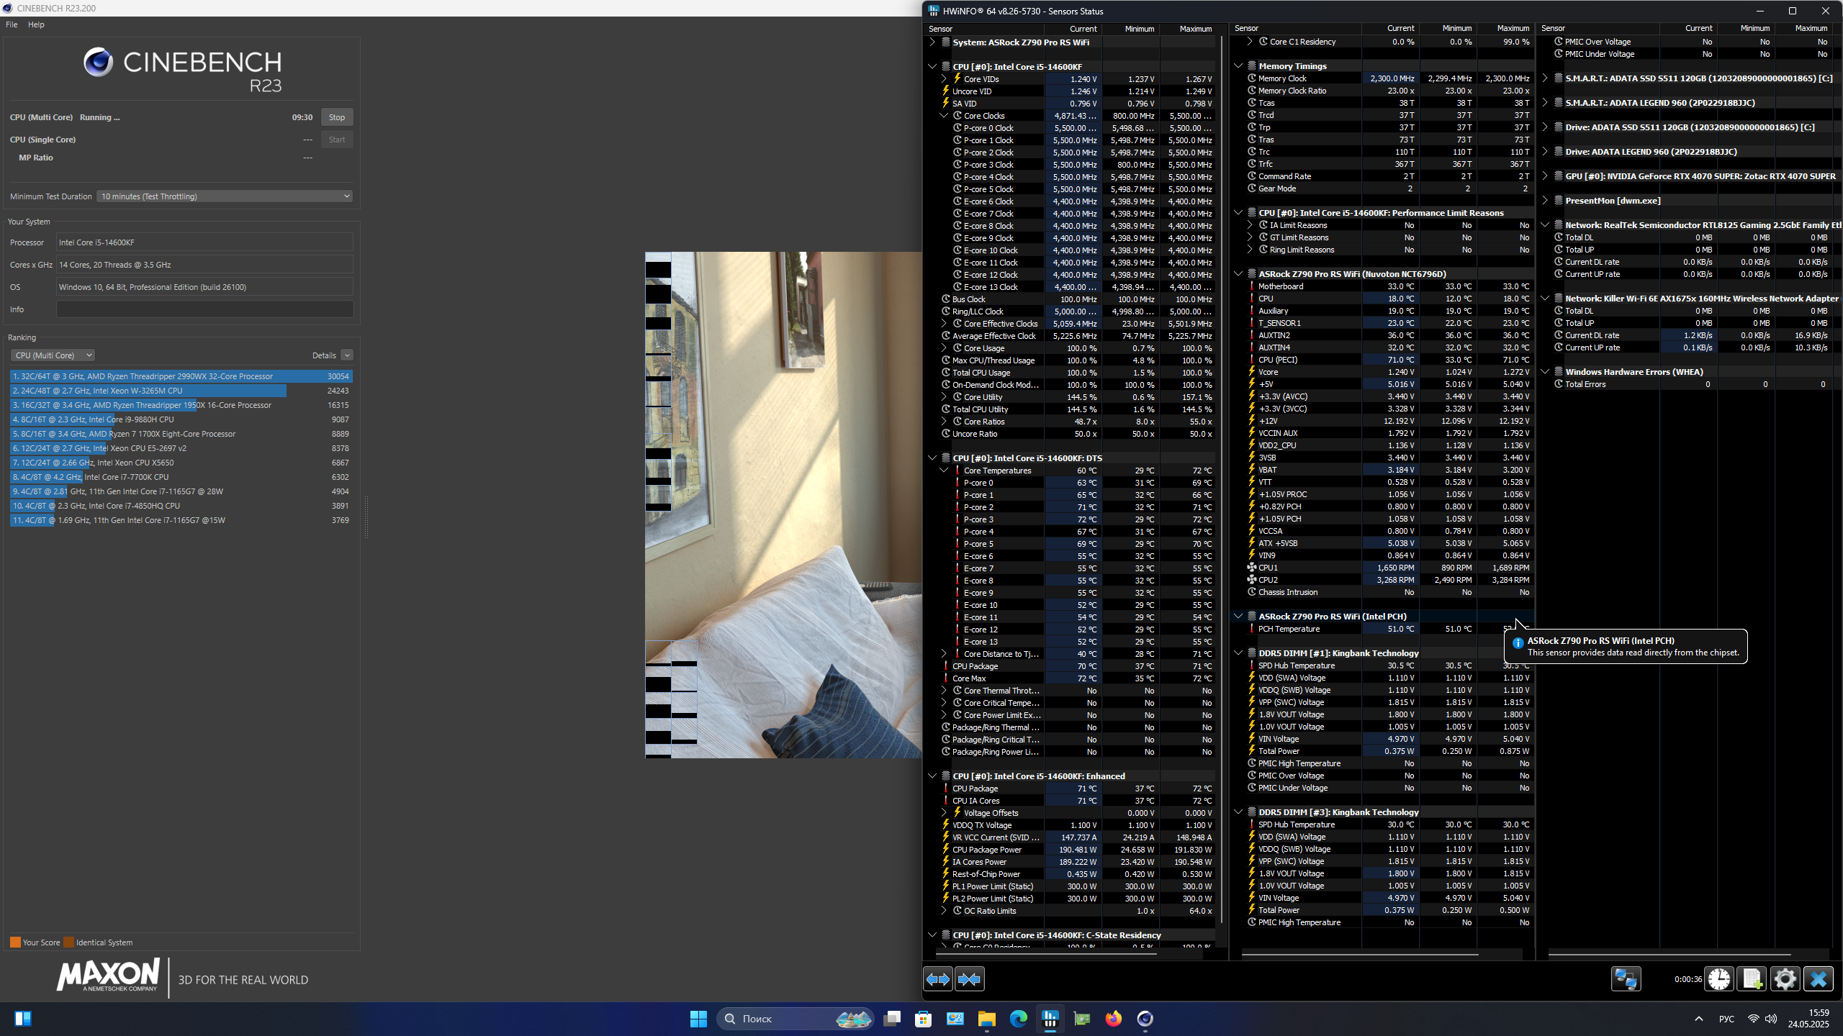1843x1036 pixels.
Task: Click the expand columns arrows button
Action: [x=938, y=979]
